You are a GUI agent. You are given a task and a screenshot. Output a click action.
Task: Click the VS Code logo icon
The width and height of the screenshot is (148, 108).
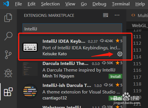click(x=6, y=4)
